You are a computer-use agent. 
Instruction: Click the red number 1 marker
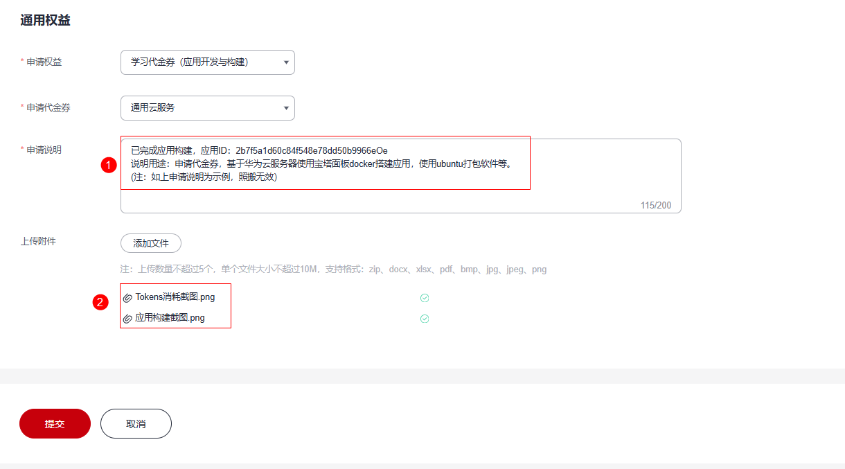coord(108,165)
